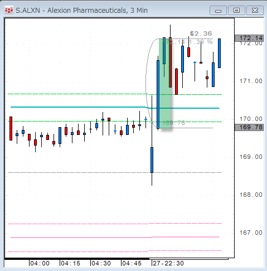
Task: Click the 04:45 time axis label
Action: pyautogui.click(x=132, y=263)
